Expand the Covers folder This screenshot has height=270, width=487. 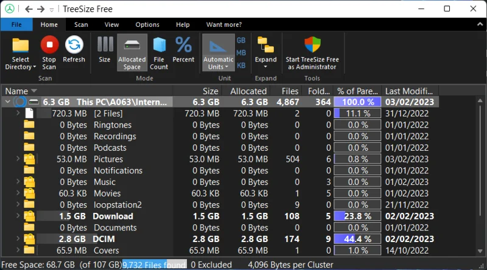click(18, 250)
